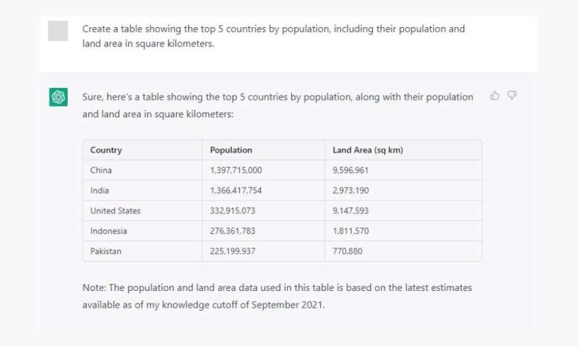Click the "Sure, here's a table" response text

(277, 105)
